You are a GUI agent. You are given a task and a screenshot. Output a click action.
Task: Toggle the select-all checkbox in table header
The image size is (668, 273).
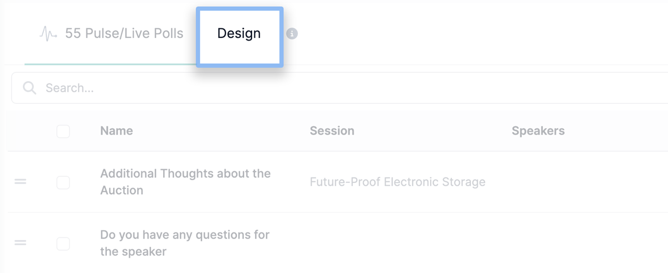click(63, 131)
